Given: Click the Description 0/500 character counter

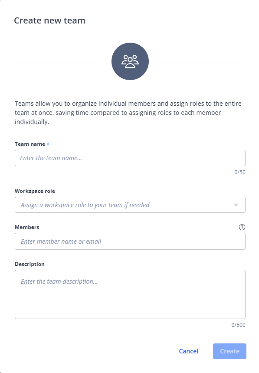Looking at the screenshot, I should (238, 325).
